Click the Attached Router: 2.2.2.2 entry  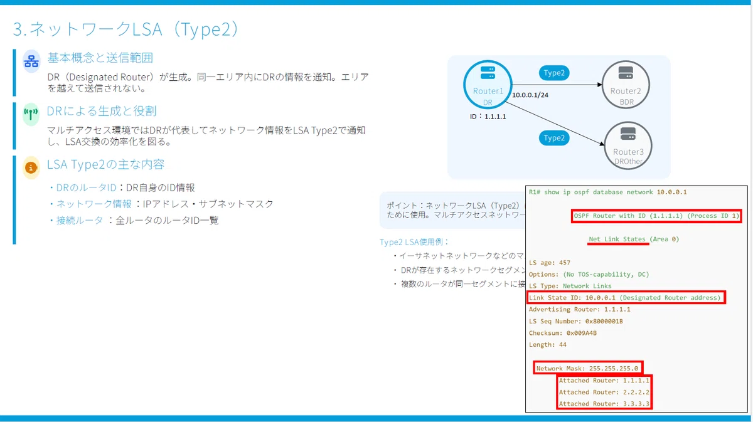[604, 392]
